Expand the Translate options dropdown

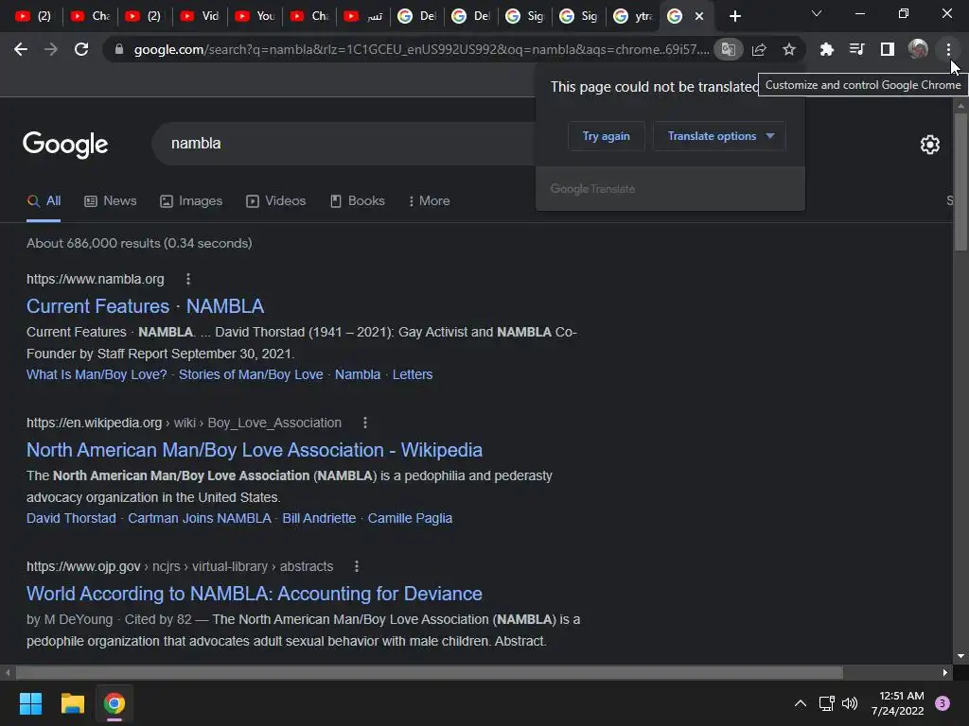pyautogui.click(x=719, y=136)
